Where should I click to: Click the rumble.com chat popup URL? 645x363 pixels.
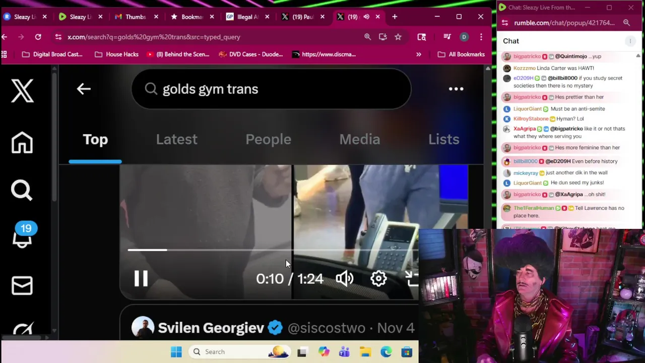tap(564, 23)
